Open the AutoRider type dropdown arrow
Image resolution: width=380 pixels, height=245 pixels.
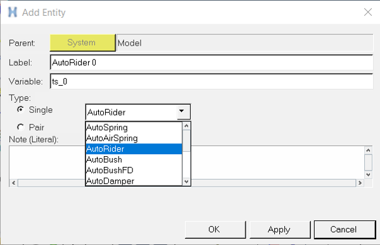click(x=183, y=112)
